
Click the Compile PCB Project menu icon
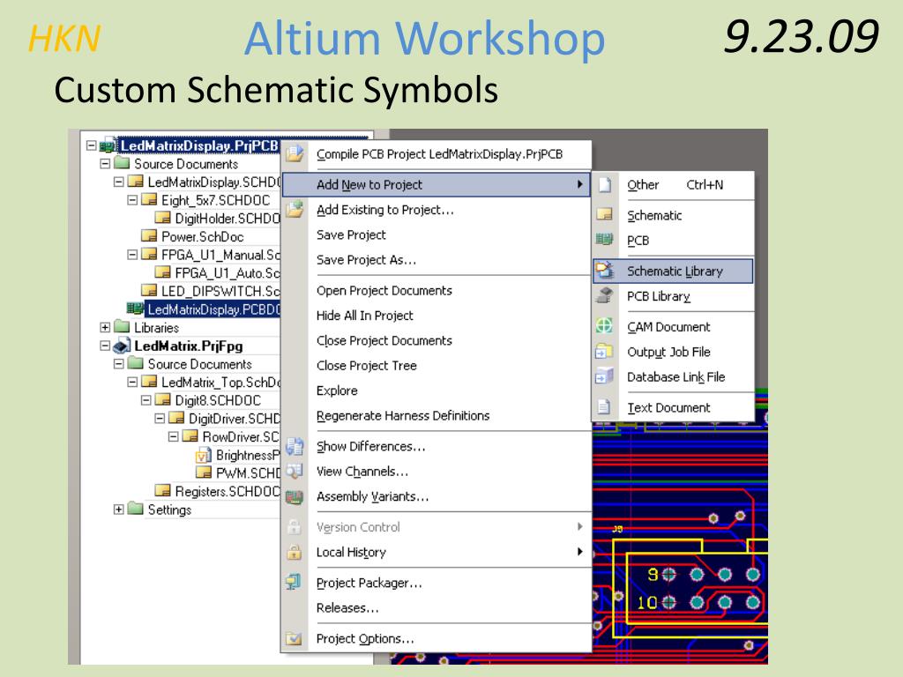[x=295, y=153]
